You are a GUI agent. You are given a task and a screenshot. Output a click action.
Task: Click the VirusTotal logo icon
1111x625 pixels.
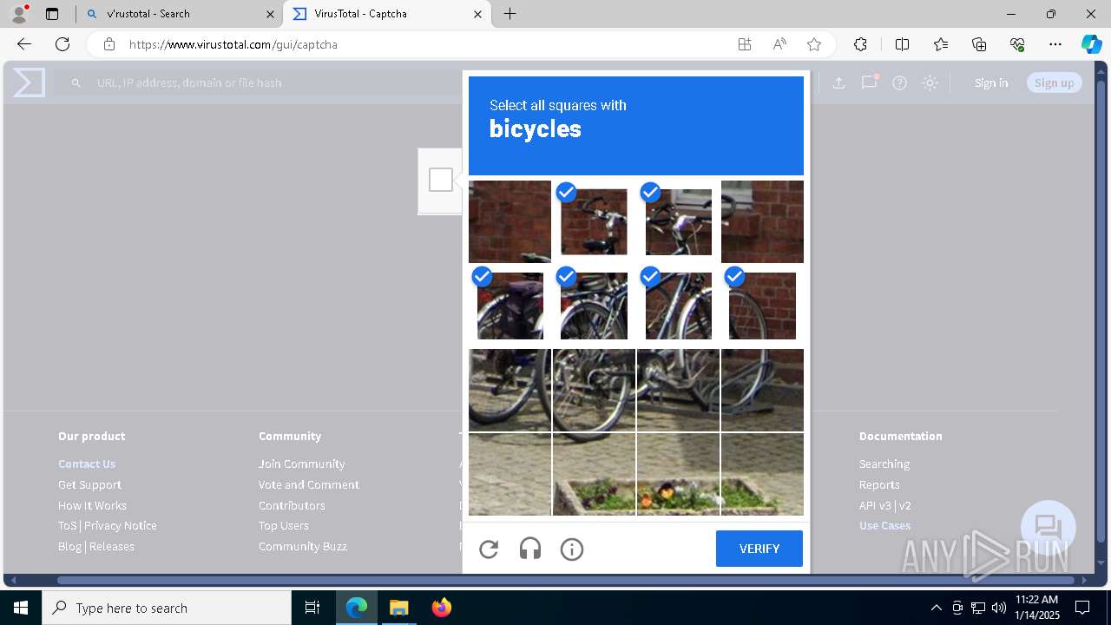click(29, 82)
